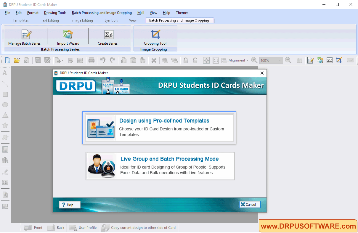This screenshot has width=358, height=233.
Task: Open the 100% zoom level combo box
Action: pyautogui.click(x=271, y=60)
